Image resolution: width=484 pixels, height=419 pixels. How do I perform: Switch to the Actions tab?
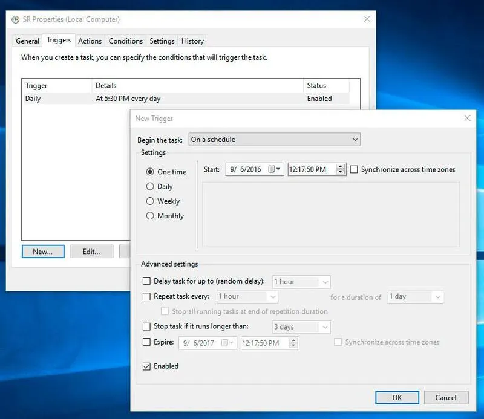tap(90, 41)
